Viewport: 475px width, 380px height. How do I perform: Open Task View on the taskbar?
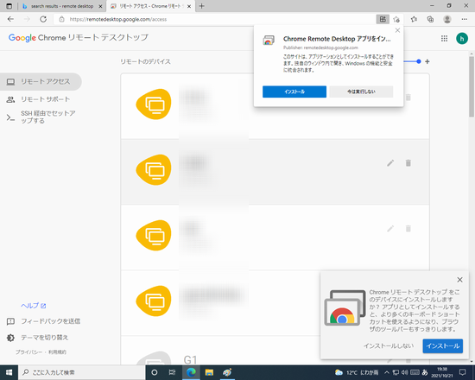pyautogui.click(x=172, y=372)
